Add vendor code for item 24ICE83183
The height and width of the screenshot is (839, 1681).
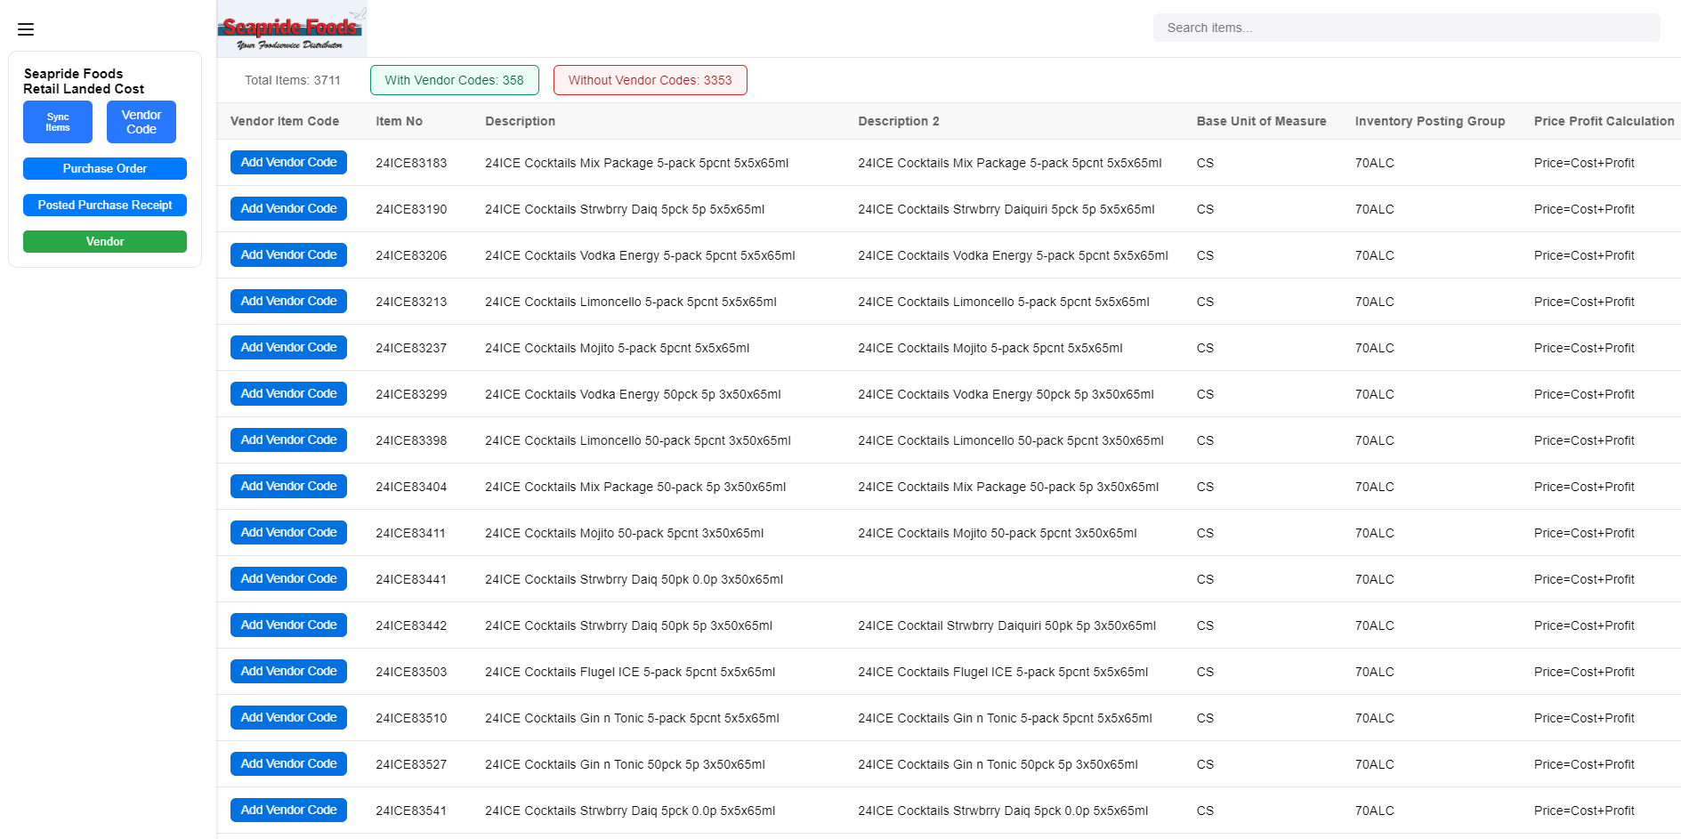288,162
